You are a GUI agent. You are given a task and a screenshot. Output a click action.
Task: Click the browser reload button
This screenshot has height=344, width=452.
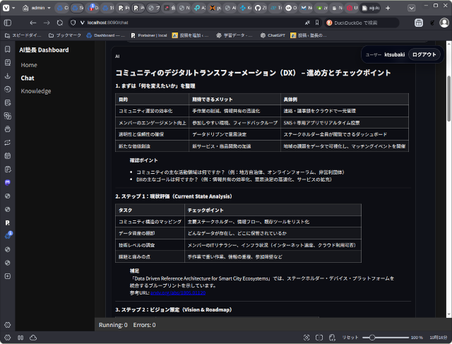[61, 23]
